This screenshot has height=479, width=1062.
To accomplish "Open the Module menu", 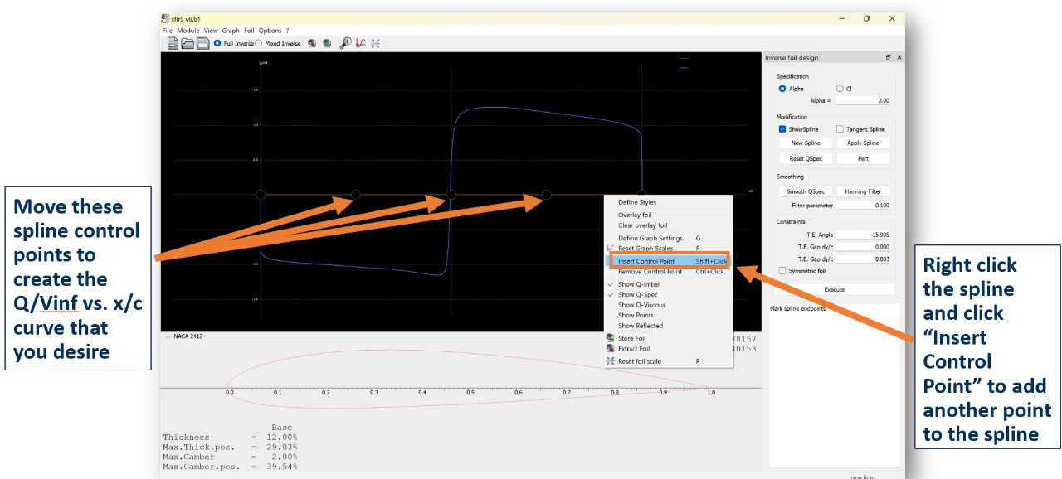I will (188, 31).
